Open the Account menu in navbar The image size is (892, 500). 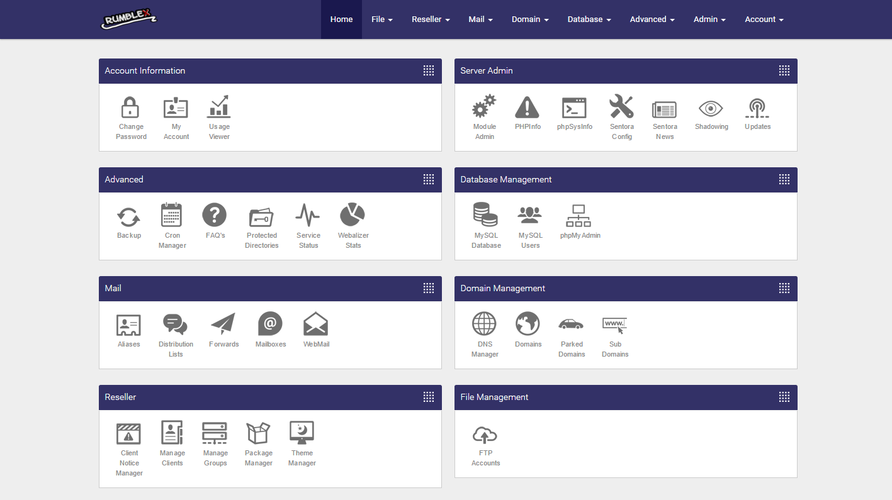764,19
